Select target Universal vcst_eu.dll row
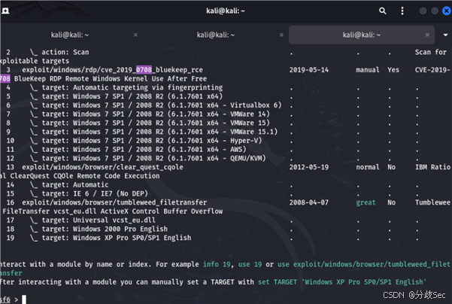Screen dimensions: 452x304 click(99, 220)
